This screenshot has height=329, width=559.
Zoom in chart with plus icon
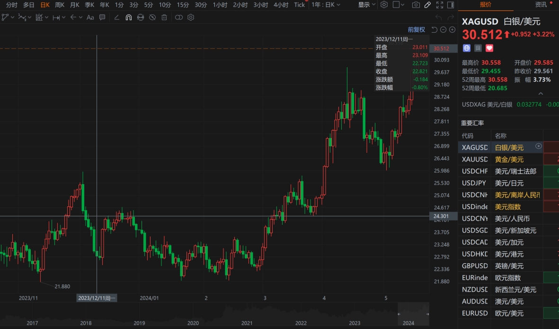[452, 30]
